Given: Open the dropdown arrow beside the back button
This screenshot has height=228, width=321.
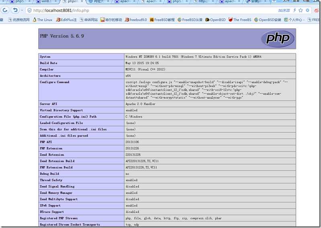Looking at the screenshot, I should click(x=22, y=10).
